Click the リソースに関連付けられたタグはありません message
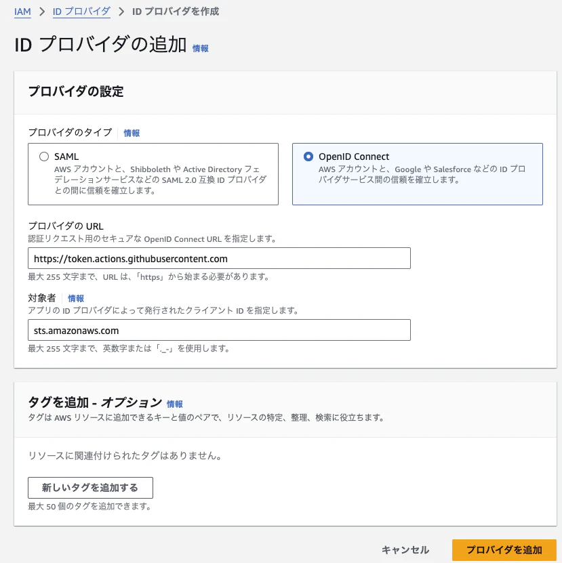562x563 pixels. tap(125, 456)
